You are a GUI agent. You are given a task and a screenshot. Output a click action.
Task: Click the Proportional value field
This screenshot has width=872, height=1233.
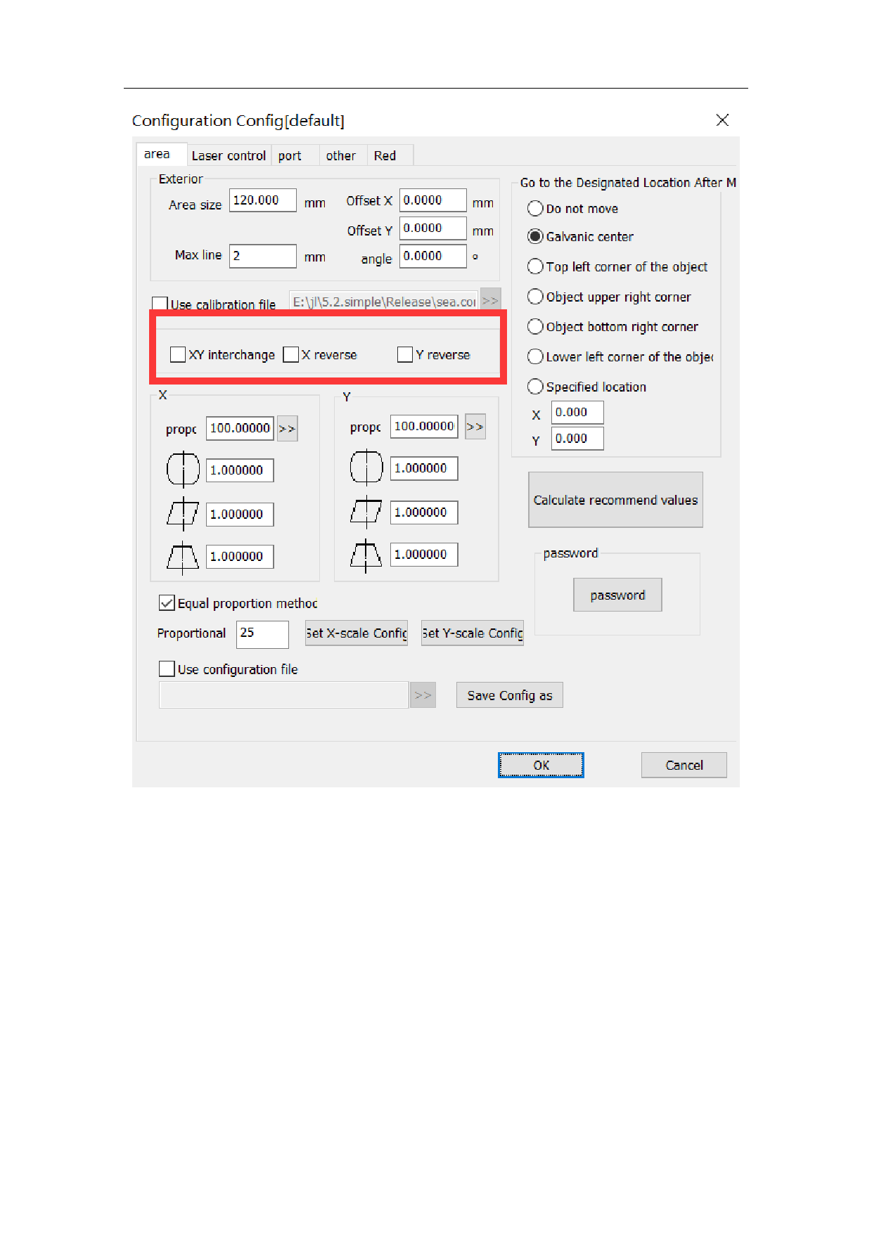coord(262,633)
